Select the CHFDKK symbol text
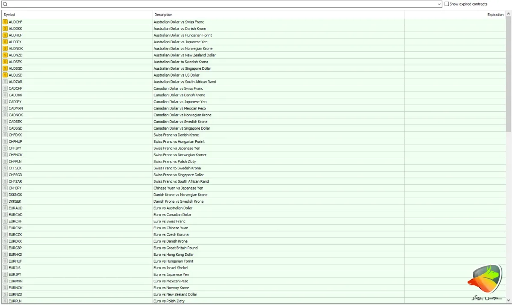 click(x=15, y=135)
